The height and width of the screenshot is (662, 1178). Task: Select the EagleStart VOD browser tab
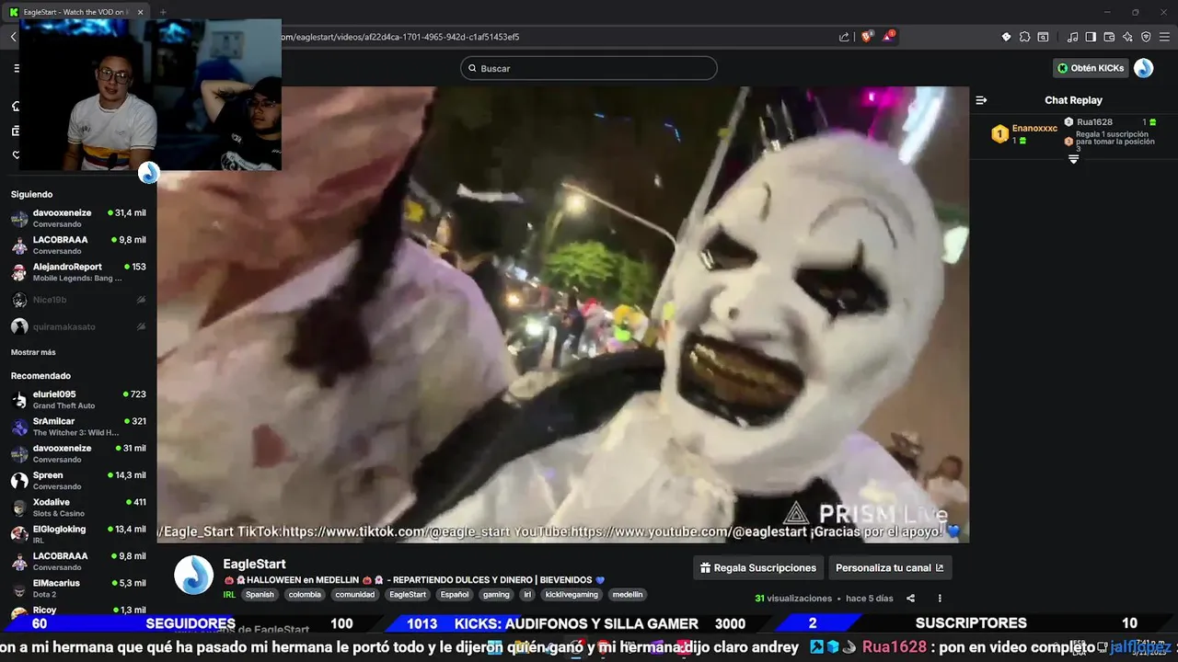tap(75, 12)
